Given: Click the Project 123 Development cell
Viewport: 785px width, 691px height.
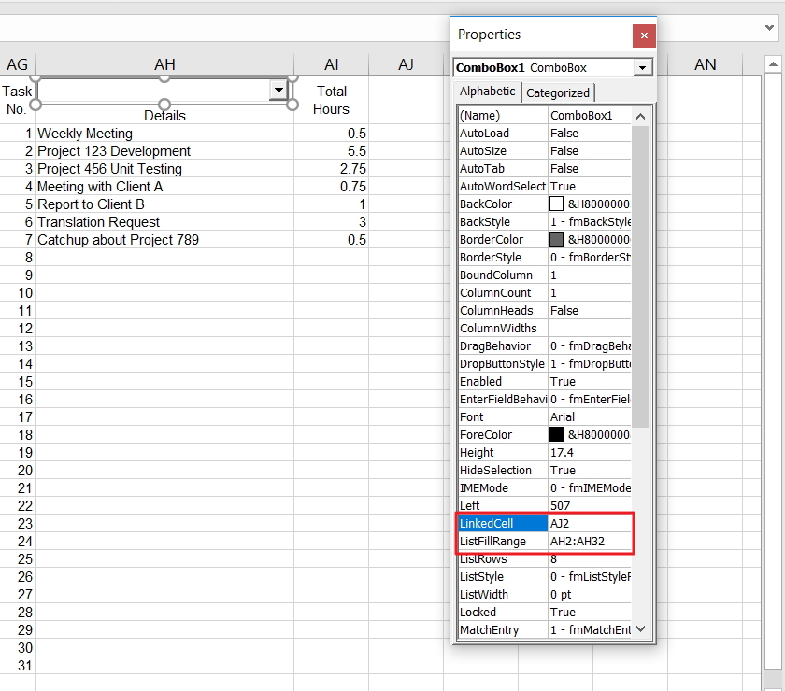Looking at the screenshot, I should 164,151.
